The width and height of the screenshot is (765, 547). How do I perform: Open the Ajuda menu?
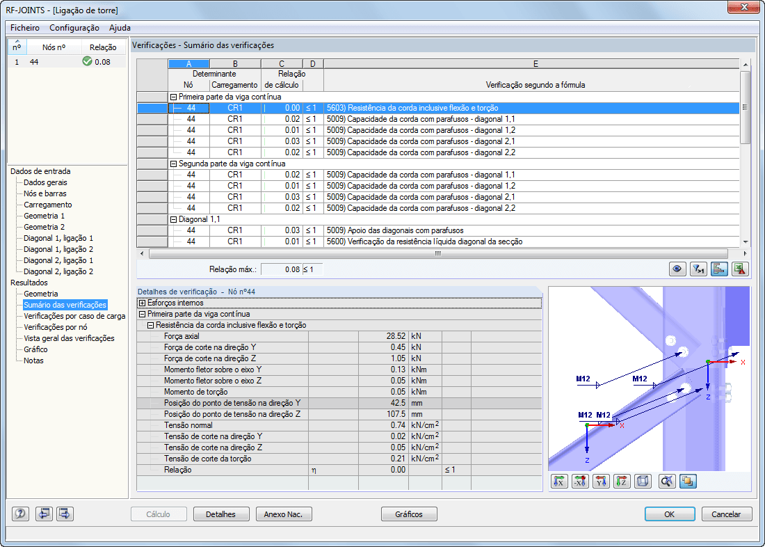tap(120, 28)
